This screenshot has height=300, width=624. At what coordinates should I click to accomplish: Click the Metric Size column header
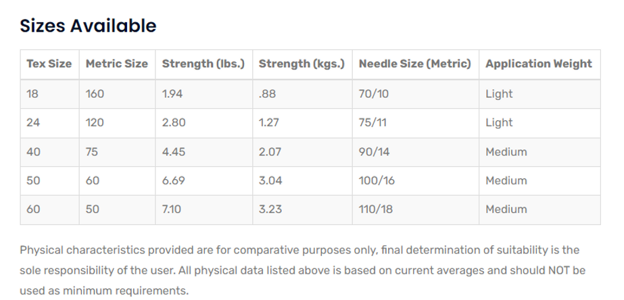(x=117, y=64)
